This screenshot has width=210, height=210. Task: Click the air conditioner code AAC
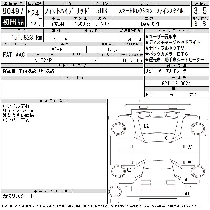pyautogui.click(x=20, y=55)
